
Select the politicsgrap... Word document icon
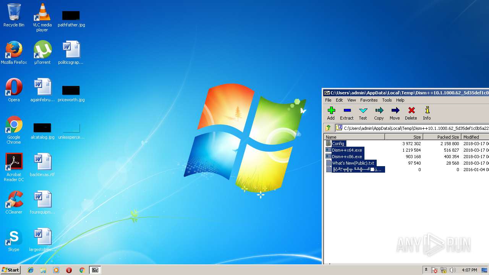(71, 53)
